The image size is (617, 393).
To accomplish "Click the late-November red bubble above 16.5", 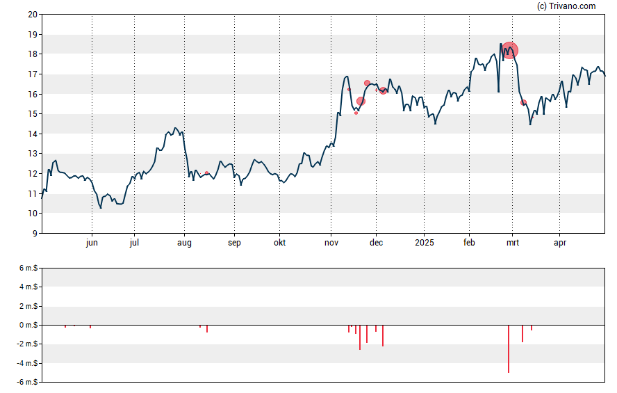I will pos(367,83).
